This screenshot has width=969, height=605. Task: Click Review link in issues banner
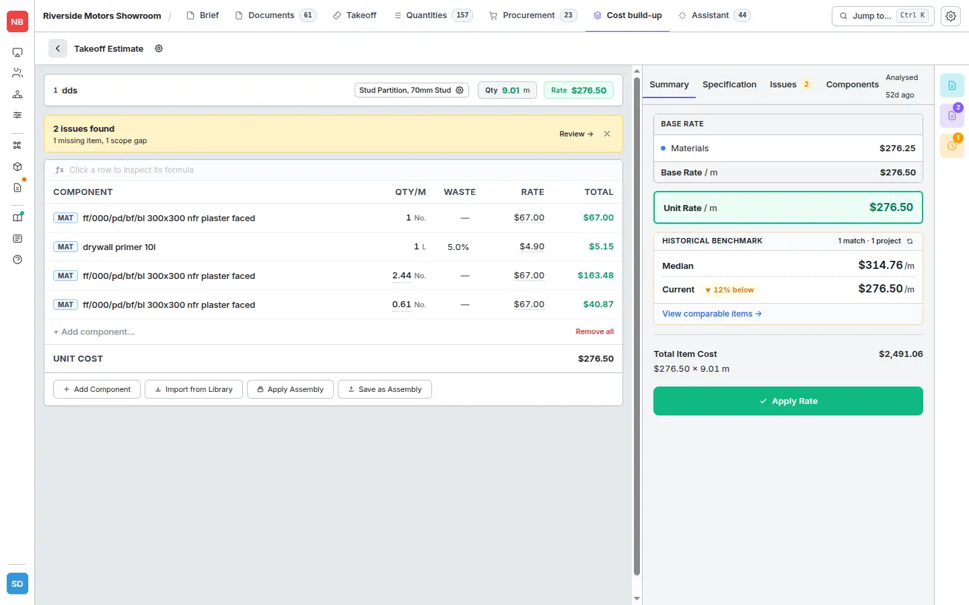pyautogui.click(x=576, y=134)
